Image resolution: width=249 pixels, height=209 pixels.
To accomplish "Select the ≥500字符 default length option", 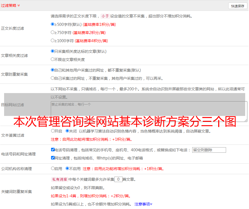I will click(53, 24).
